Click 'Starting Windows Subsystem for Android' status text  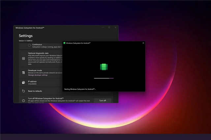[x=80, y=89]
